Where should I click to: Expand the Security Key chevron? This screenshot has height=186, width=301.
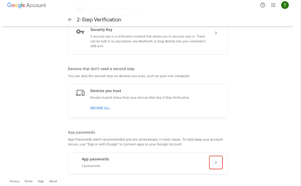pos(216,33)
